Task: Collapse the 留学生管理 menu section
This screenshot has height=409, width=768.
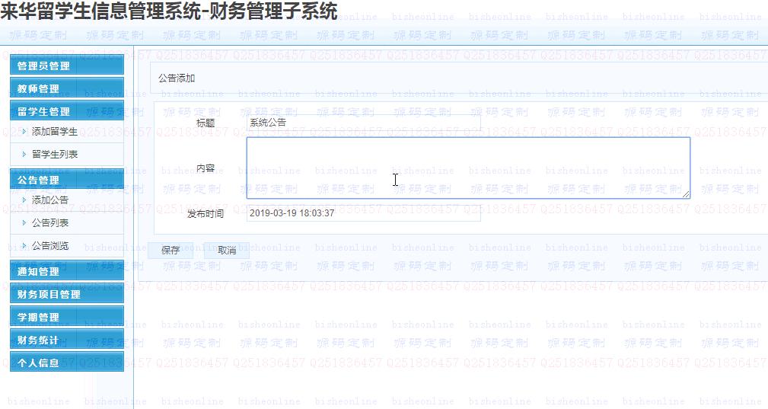Action: [67, 110]
